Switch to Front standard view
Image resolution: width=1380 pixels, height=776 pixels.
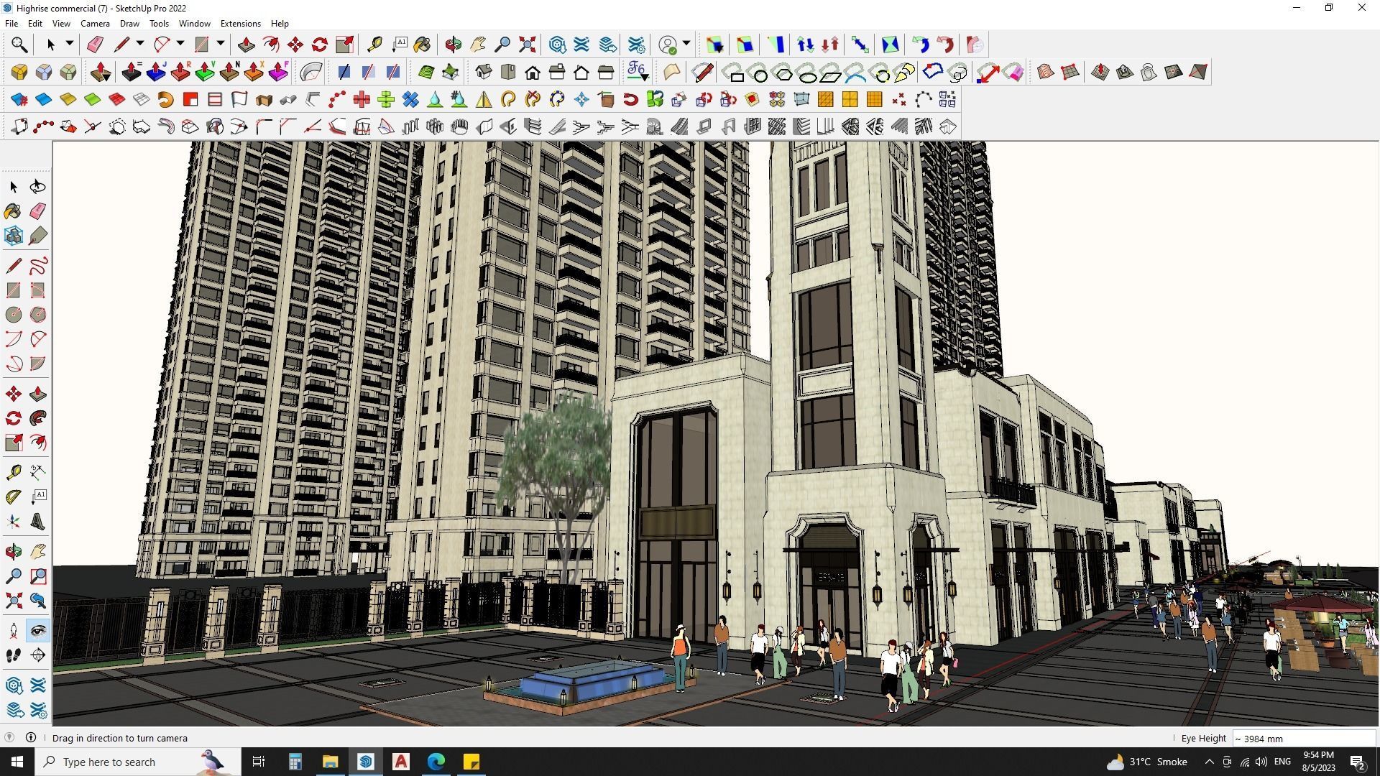pyautogui.click(x=533, y=72)
